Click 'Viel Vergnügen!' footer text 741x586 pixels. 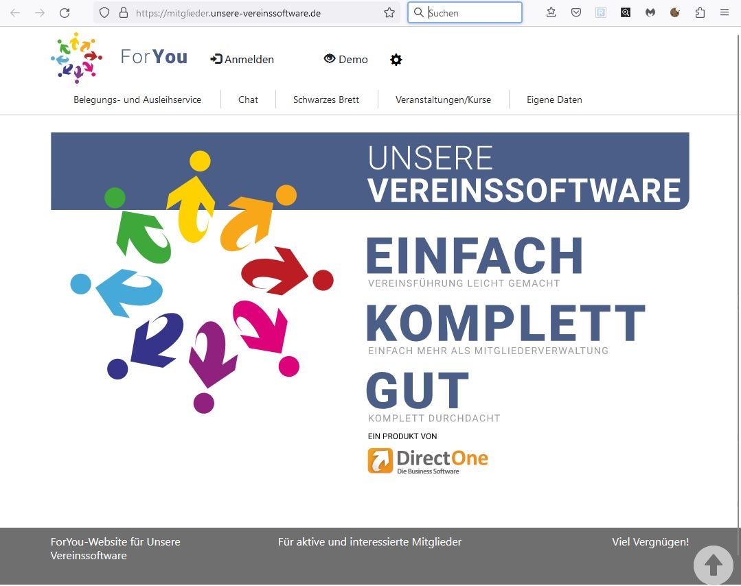point(650,541)
